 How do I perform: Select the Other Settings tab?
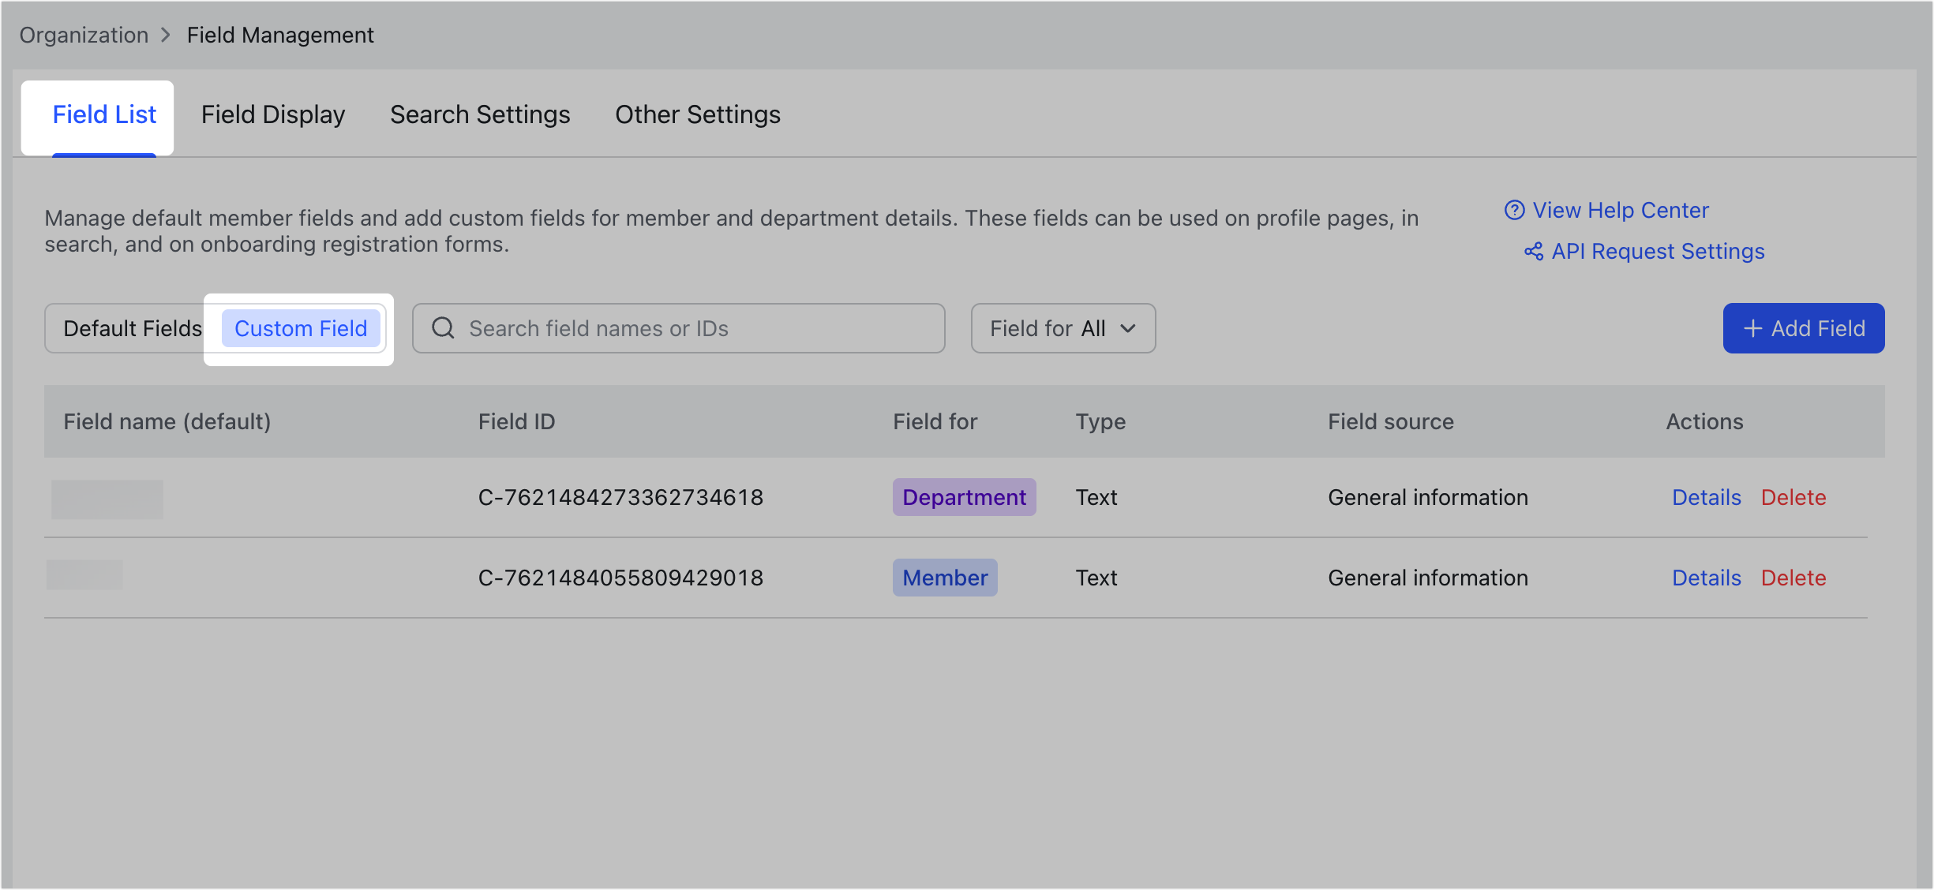[x=698, y=115]
